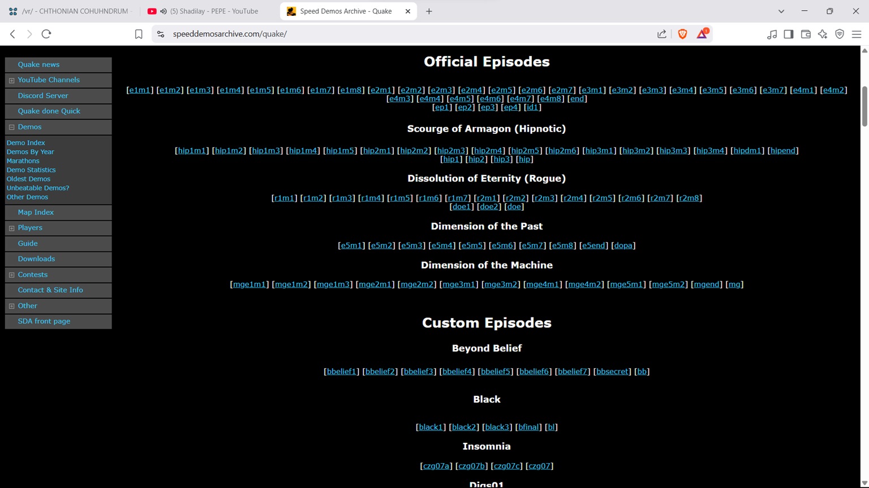Open Leo AI sparkle icon

click(823, 34)
